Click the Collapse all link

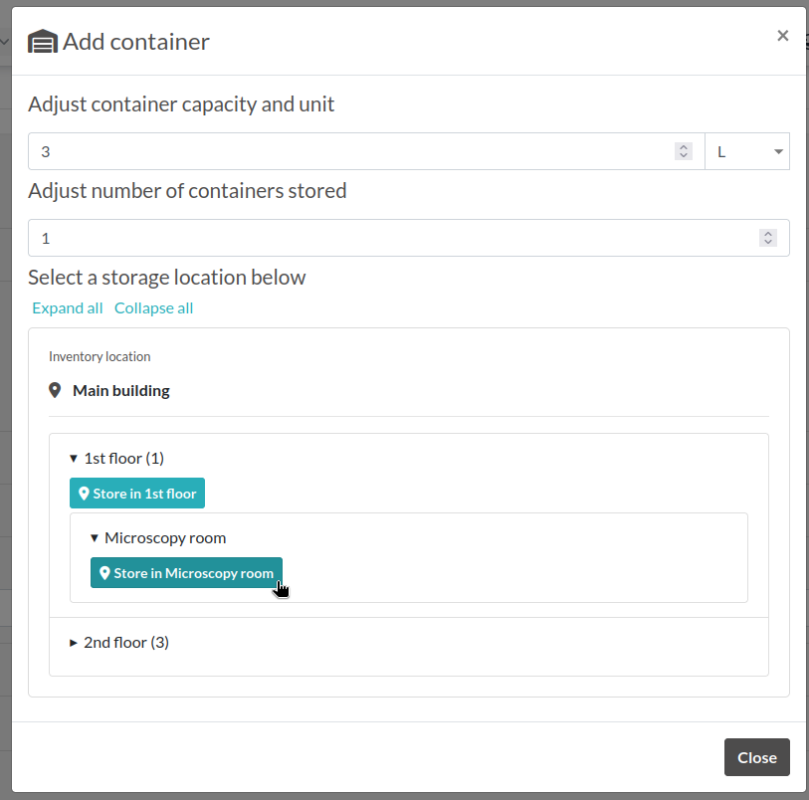[154, 307]
